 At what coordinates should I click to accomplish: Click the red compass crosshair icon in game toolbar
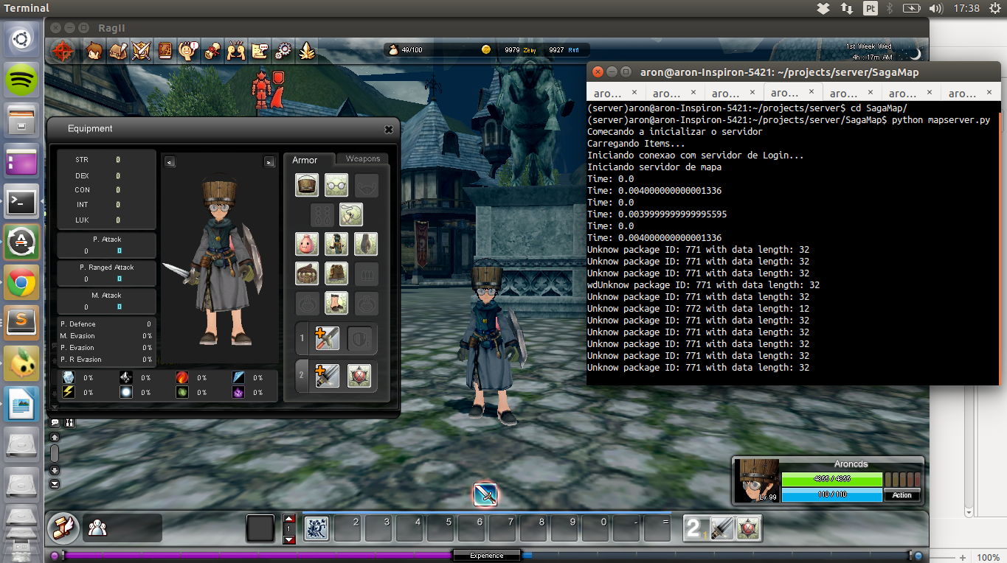click(x=64, y=51)
